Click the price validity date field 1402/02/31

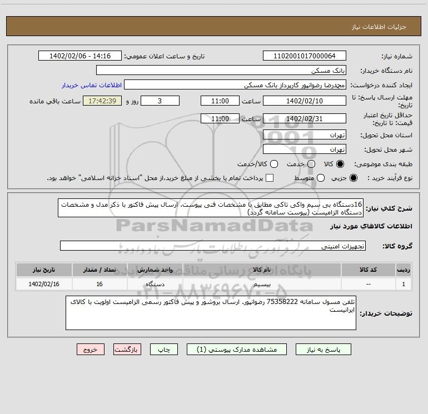point(304,118)
